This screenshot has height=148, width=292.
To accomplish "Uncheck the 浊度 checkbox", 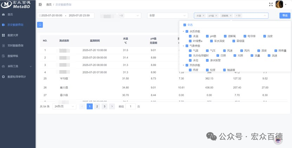I will 265,36.
